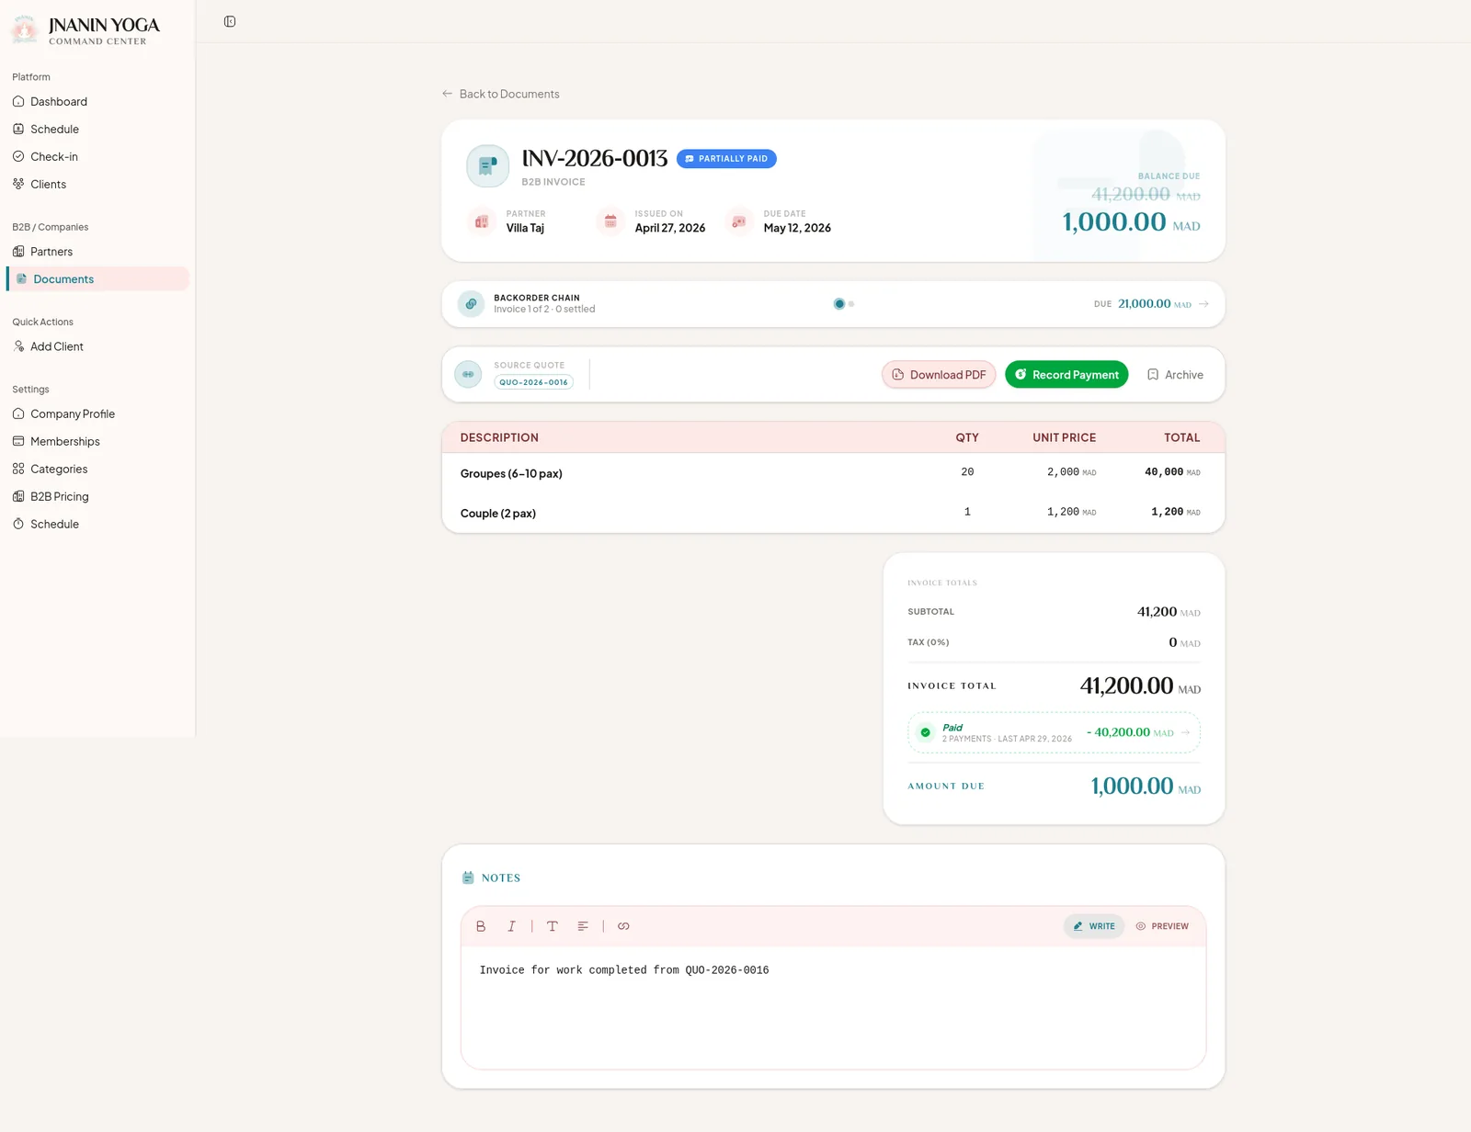Switch notes to Preview mode

pos(1162,926)
